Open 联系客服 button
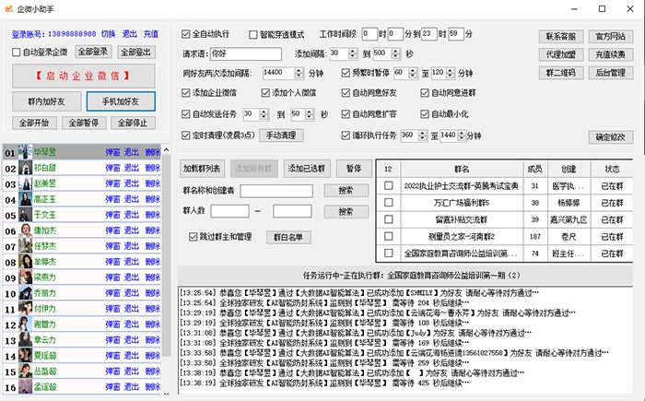 [561, 36]
